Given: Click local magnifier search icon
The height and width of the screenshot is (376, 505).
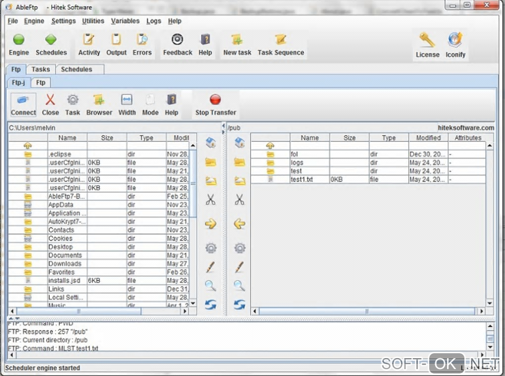Looking at the screenshot, I should pos(210,285).
